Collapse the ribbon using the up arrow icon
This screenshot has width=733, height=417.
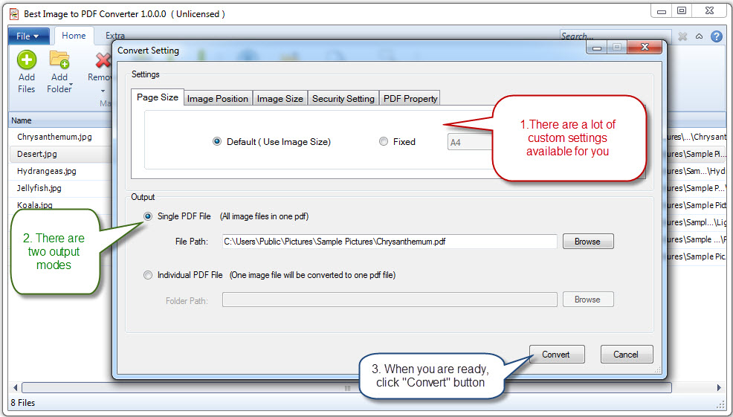[699, 36]
